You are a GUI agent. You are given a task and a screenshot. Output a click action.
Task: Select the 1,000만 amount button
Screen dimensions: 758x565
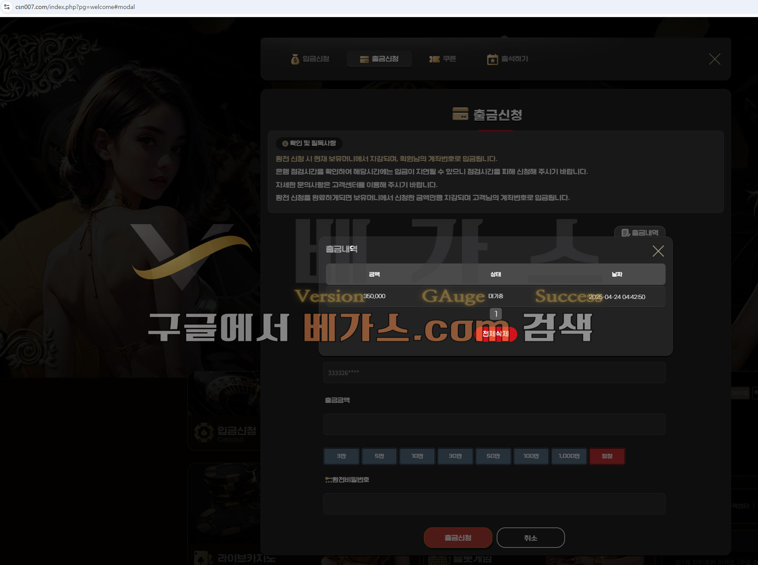tap(569, 456)
